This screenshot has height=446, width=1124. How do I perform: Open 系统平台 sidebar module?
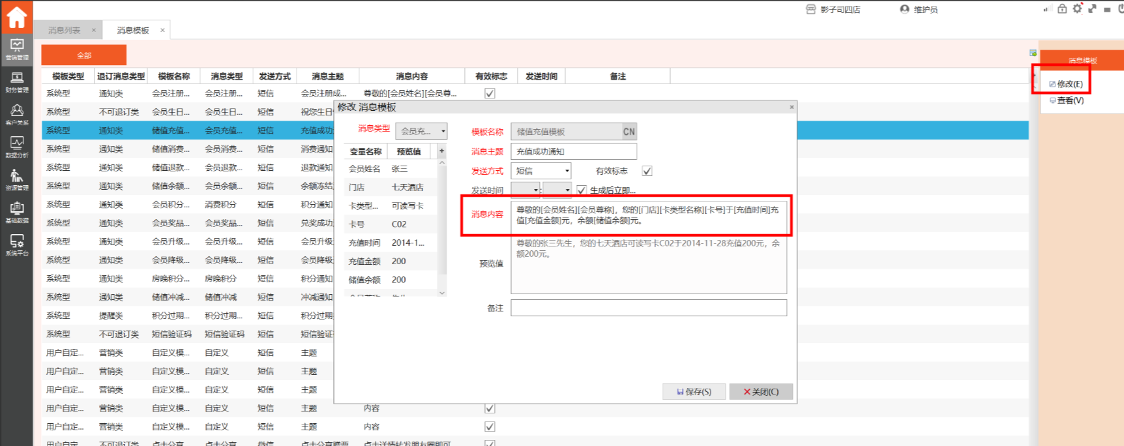pyautogui.click(x=16, y=245)
